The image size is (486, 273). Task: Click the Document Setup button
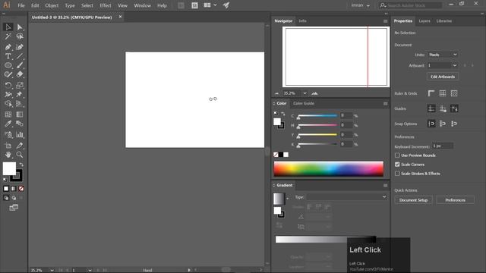pos(413,200)
